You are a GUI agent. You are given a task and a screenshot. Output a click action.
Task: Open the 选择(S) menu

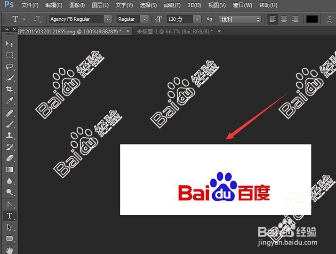pos(148,5)
